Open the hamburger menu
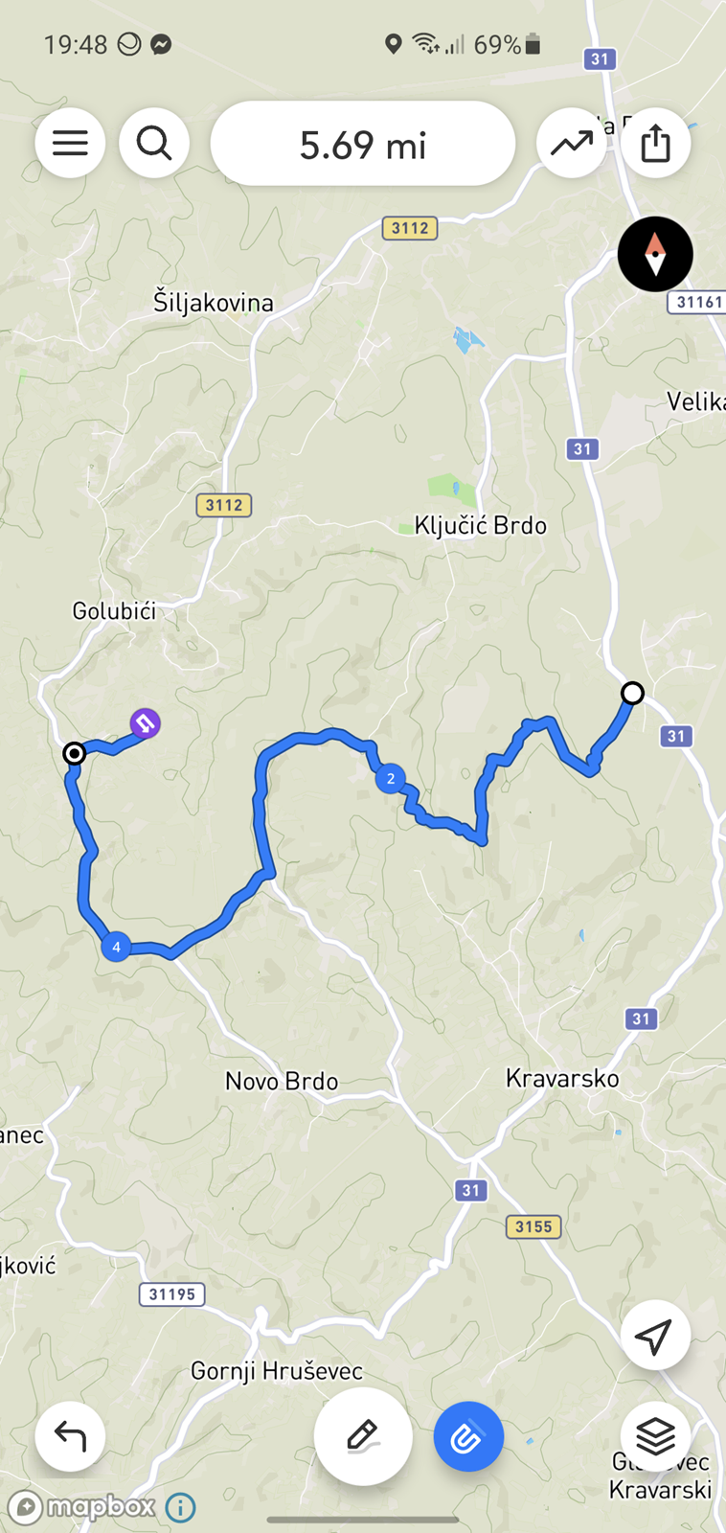This screenshot has width=726, height=1533. (x=70, y=144)
